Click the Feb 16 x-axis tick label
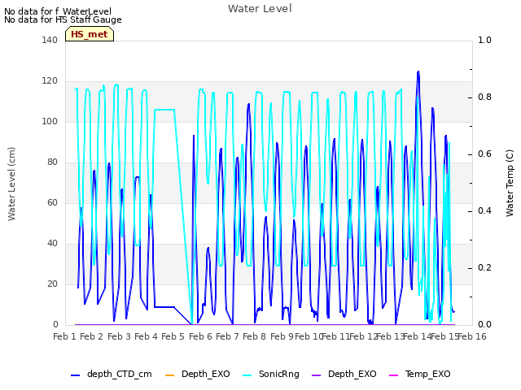The height and width of the screenshot is (390, 521). (472, 336)
